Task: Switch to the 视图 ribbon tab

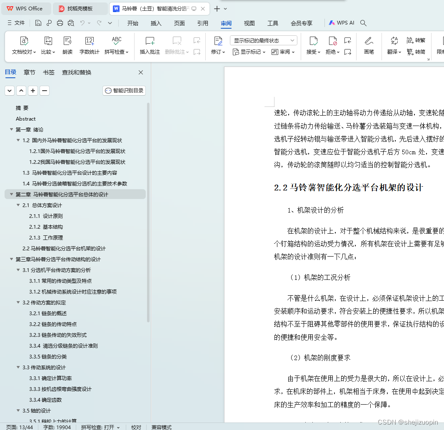Action: tap(249, 23)
